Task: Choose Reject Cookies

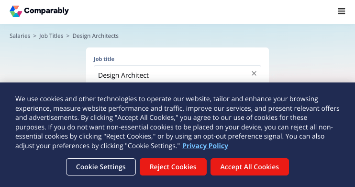Action: 173,167
